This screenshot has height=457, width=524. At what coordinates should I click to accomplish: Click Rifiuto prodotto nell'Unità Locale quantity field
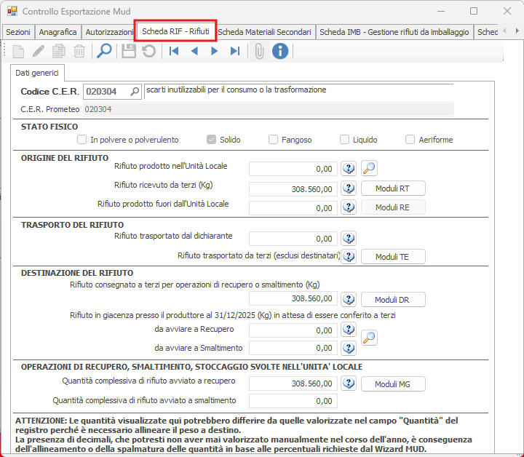click(293, 169)
